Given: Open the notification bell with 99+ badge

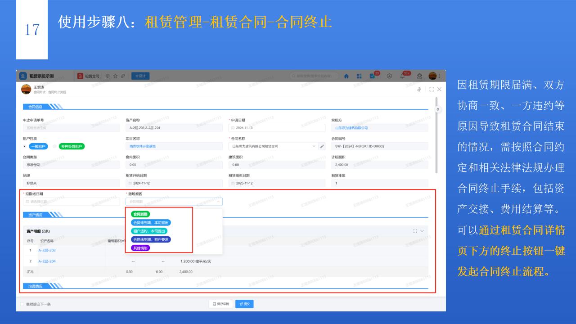Looking at the screenshot, I should tap(402, 76).
